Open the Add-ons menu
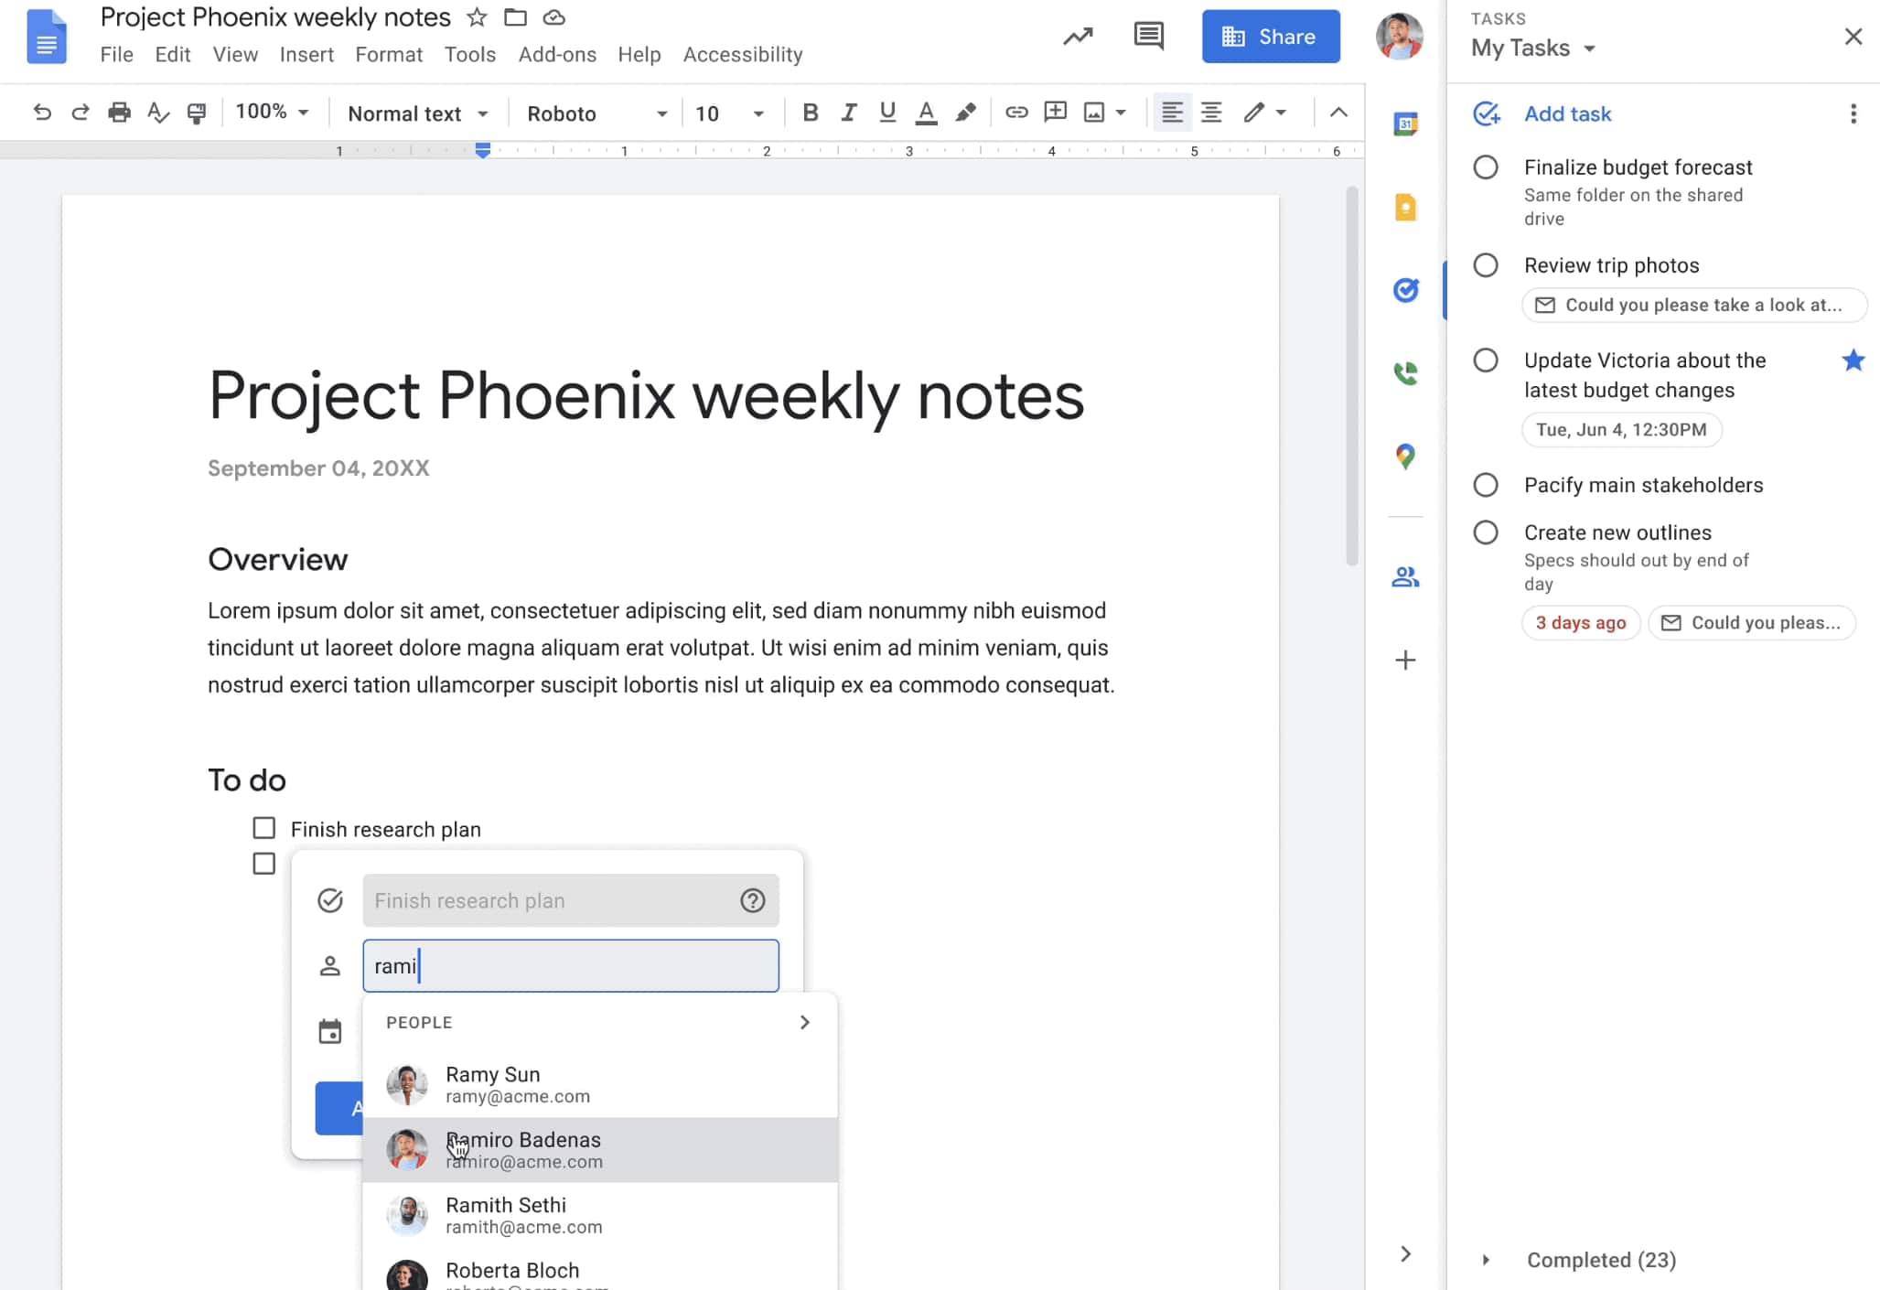The image size is (1880, 1290). pyautogui.click(x=557, y=55)
